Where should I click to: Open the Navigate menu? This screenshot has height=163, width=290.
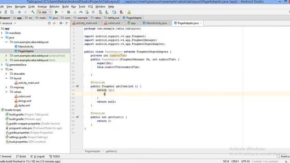[20, 7]
